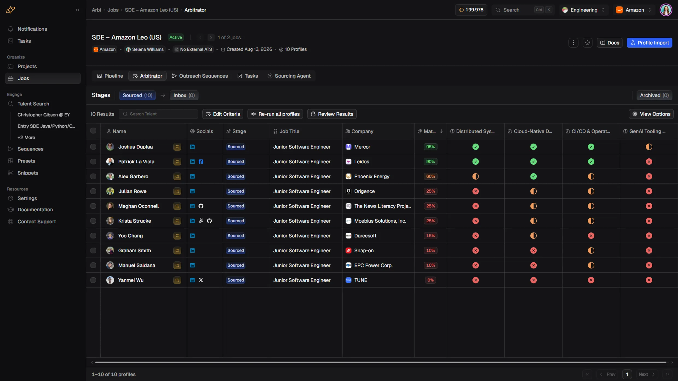Select Alex Garbero row checkbox
The height and width of the screenshot is (381, 678).
93,176
